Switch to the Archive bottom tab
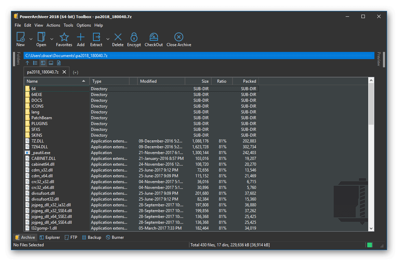The image size is (398, 261). pyautogui.click(x=25, y=237)
